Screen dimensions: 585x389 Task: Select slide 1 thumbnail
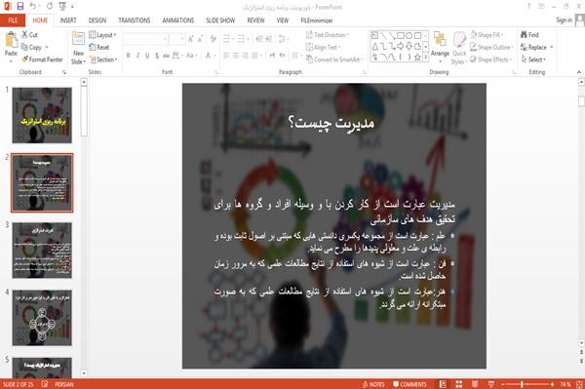42,115
